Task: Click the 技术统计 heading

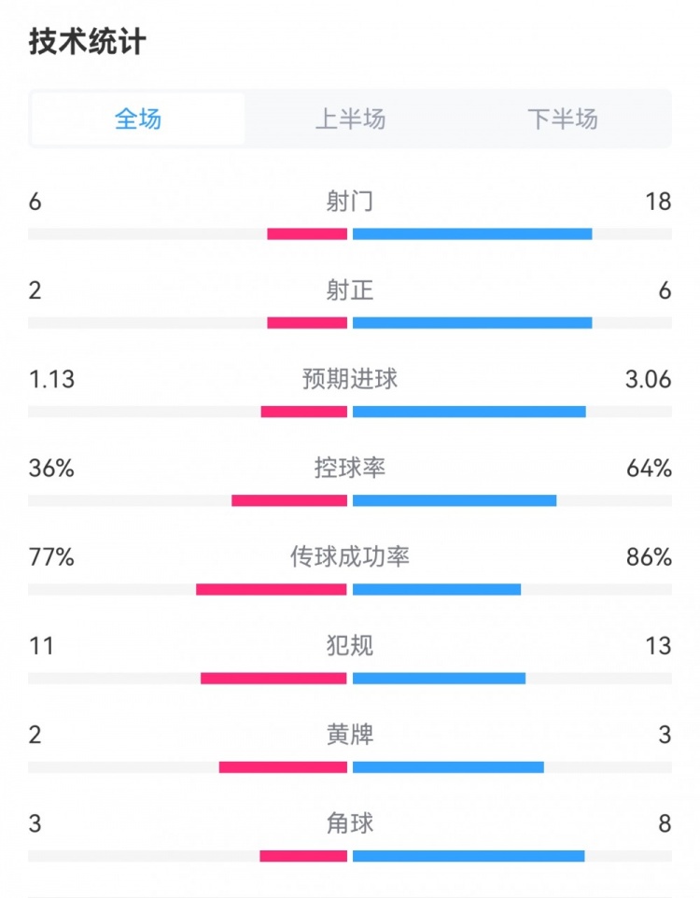Action: [x=87, y=42]
